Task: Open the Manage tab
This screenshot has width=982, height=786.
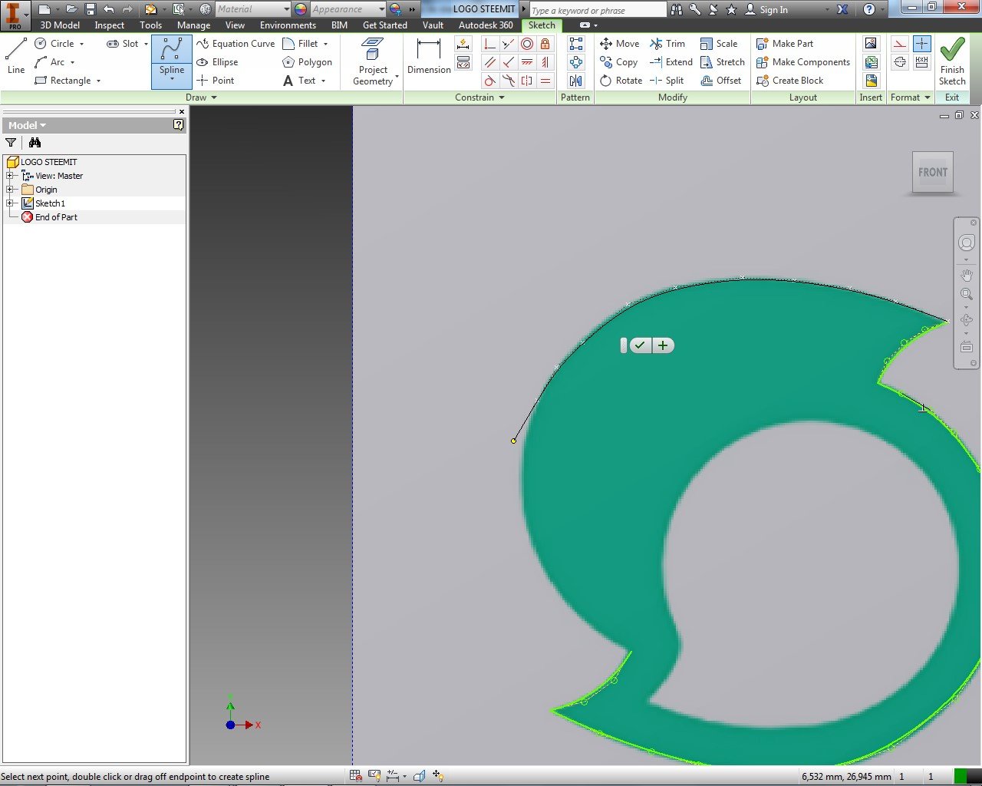Action: (x=193, y=25)
